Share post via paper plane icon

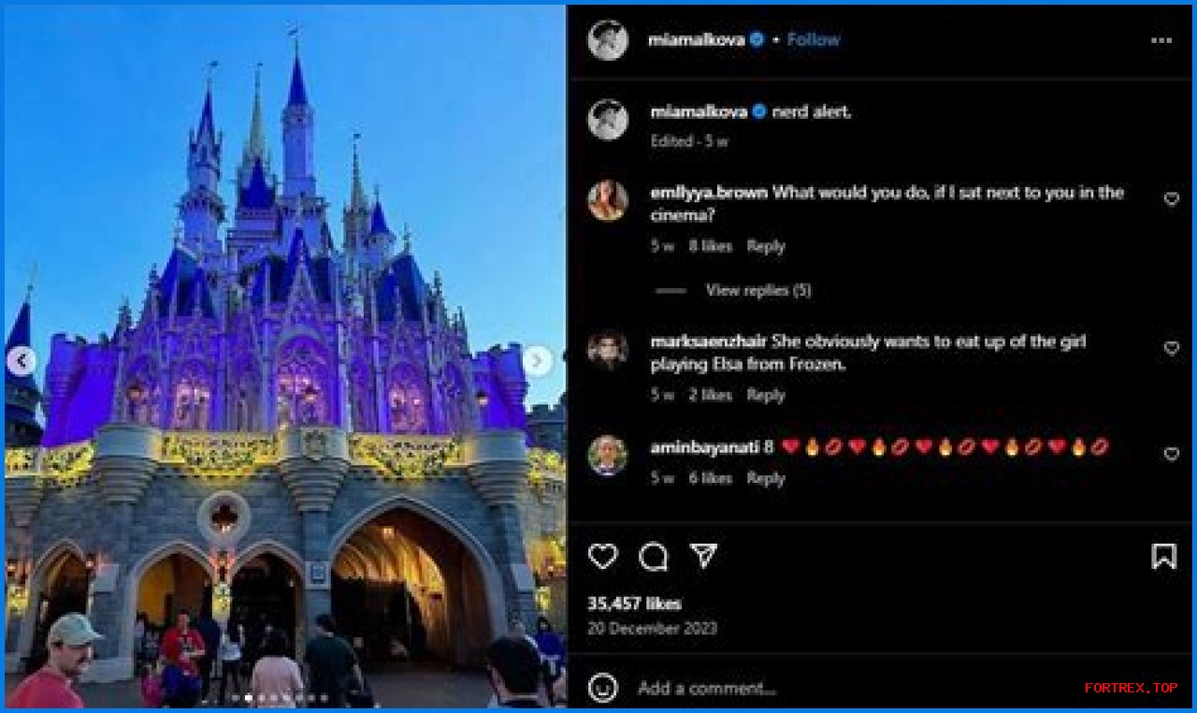click(x=703, y=556)
